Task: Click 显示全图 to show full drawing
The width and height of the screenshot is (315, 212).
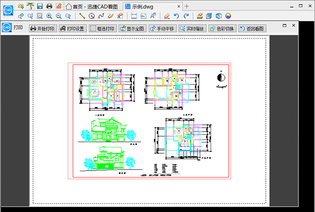Action: [132, 29]
